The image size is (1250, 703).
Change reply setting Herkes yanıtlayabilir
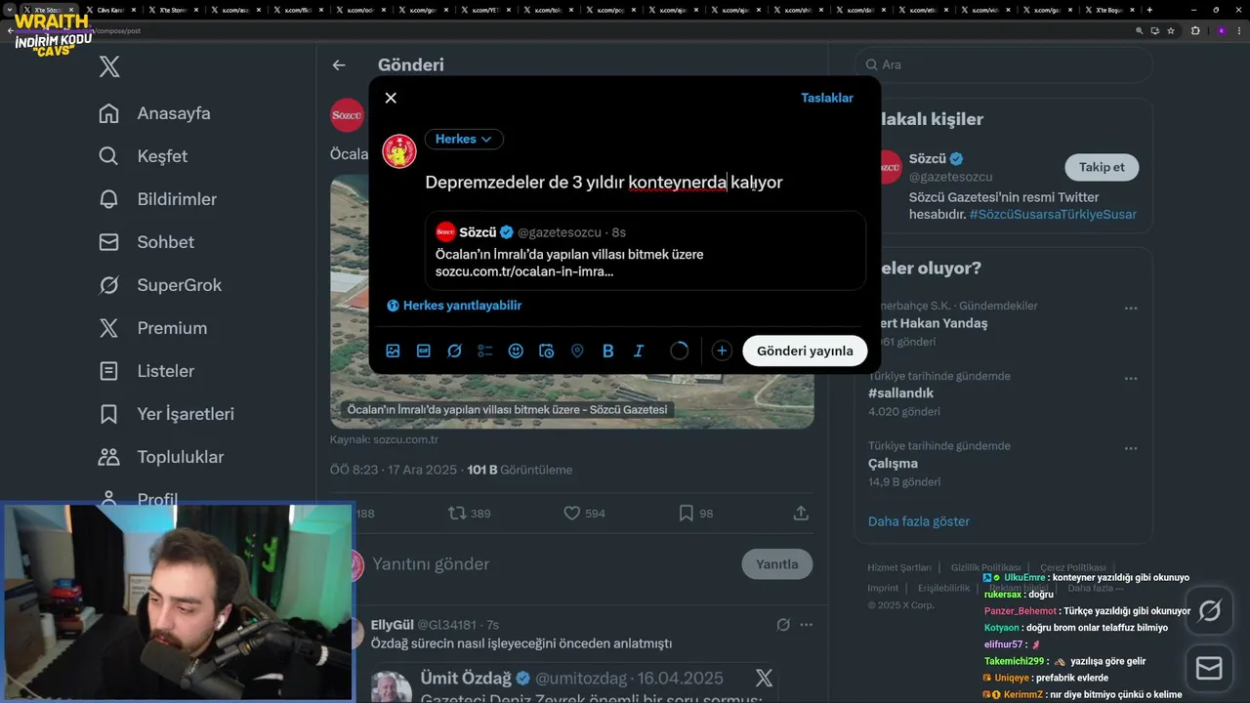tap(454, 306)
